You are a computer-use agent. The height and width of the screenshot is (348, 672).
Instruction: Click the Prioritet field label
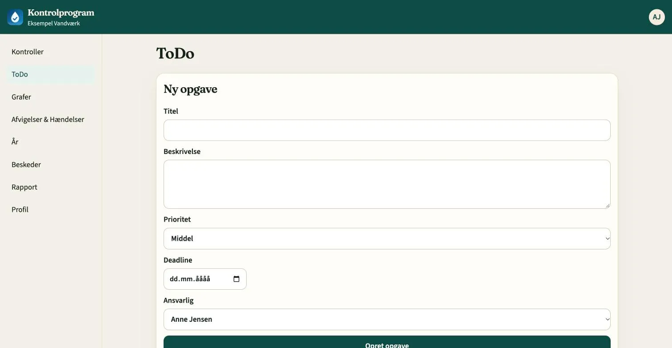tap(177, 219)
